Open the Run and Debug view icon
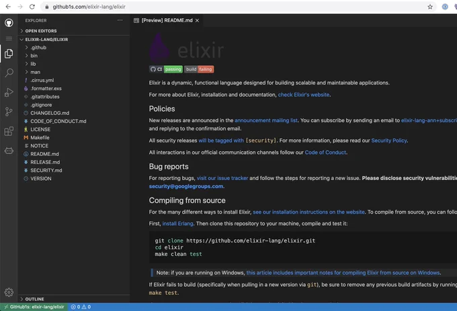Viewport: 457px width, 311px height. 9,92
